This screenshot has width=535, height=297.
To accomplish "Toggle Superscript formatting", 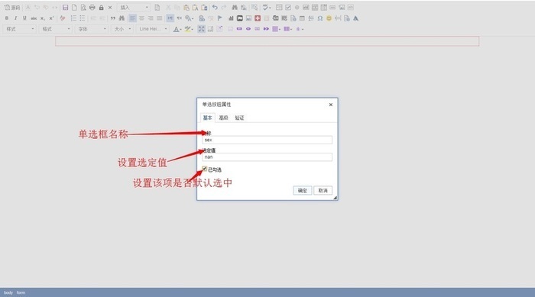I will coord(51,18).
